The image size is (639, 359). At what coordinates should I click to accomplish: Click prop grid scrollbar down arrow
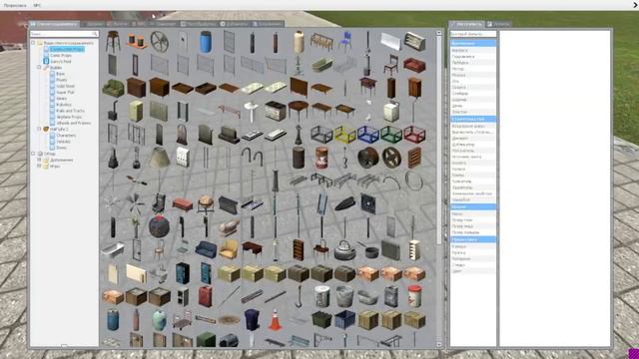coord(439,344)
